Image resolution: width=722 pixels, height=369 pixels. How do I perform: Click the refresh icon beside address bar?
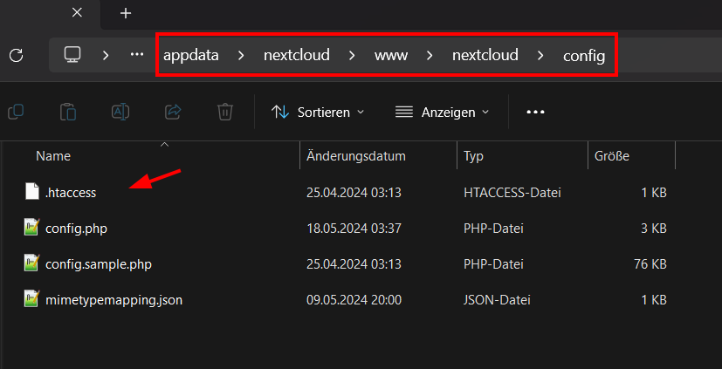pyautogui.click(x=16, y=56)
